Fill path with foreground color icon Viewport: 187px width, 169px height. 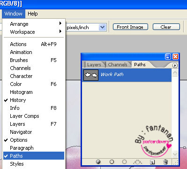click(x=98, y=161)
